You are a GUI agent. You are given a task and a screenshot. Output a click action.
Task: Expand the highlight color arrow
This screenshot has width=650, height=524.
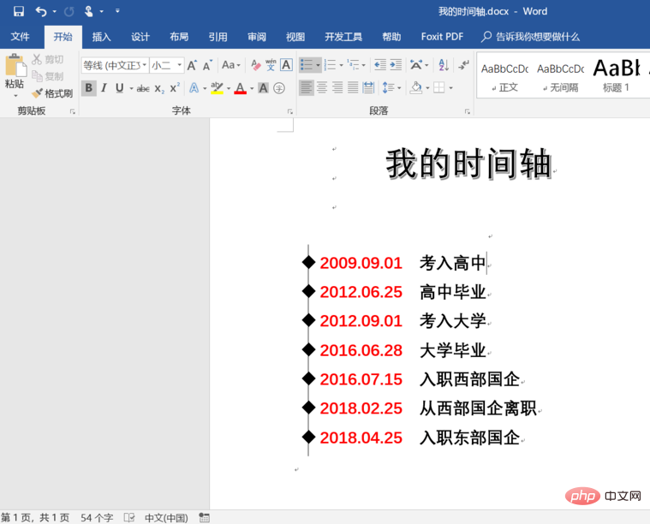[x=229, y=88]
